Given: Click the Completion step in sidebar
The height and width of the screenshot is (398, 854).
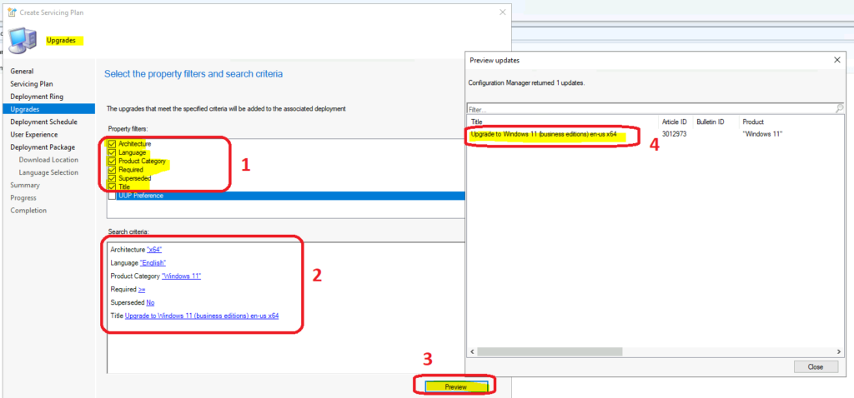Looking at the screenshot, I should point(28,211).
